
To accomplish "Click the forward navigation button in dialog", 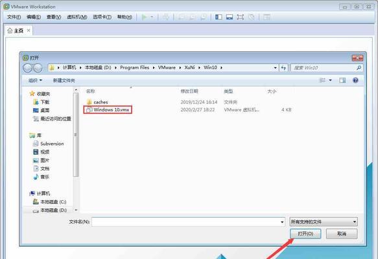I will (x=38, y=68).
